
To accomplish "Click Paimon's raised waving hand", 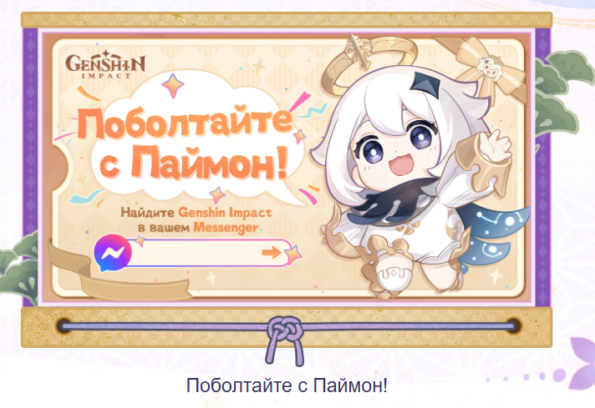I will pyautogui.click(x=493, y=146).
